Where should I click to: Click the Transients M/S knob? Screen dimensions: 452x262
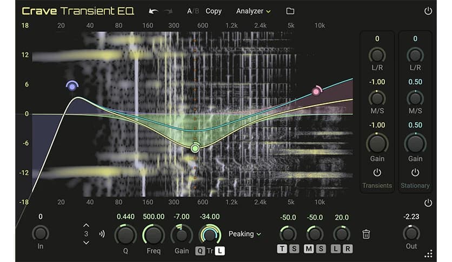tap(377, 99)
